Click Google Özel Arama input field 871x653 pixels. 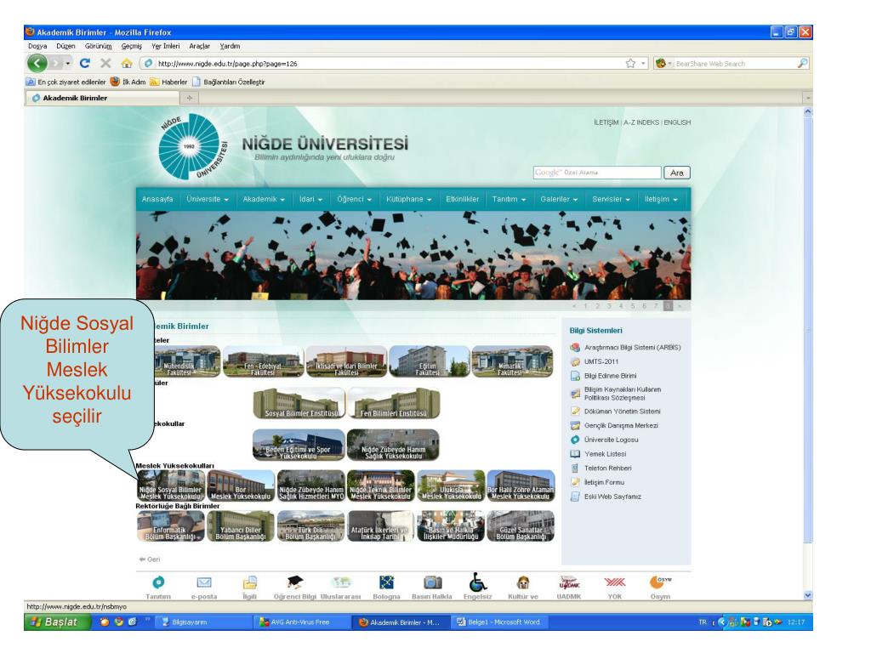pos(597,173)
